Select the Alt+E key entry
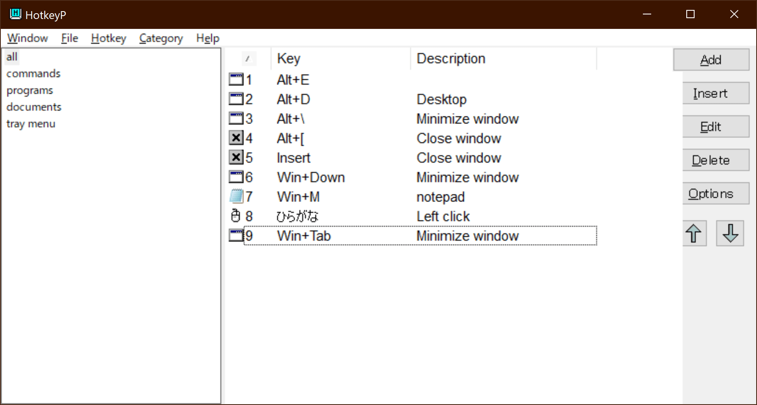The height and width of the screenshot is (405, 757). 293,79
